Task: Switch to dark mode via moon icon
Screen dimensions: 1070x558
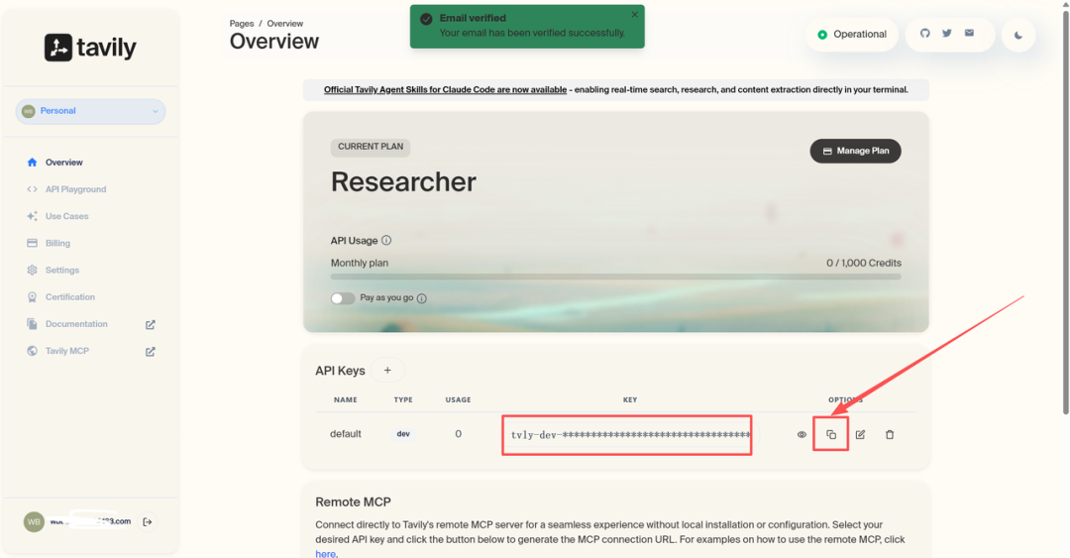Action: pos(1018,35)
